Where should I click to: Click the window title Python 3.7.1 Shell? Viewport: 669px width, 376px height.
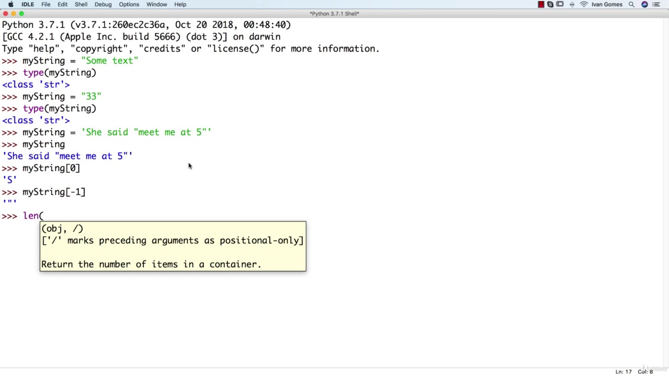coord(334,14)
